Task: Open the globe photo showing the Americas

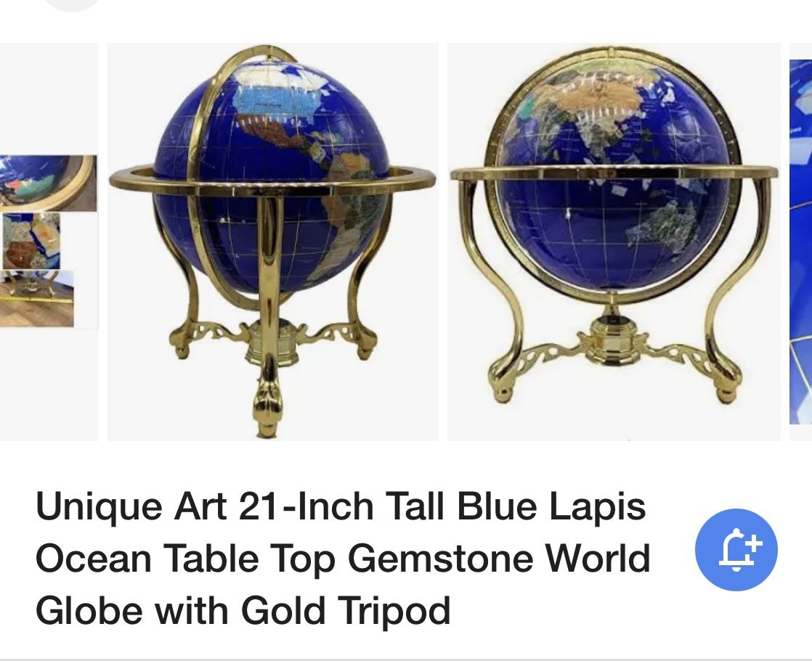Action: coord(273,242)
